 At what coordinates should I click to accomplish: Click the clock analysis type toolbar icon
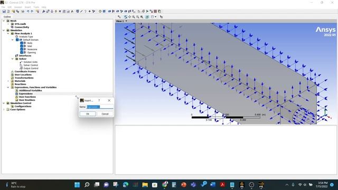(x=100, y=11)
